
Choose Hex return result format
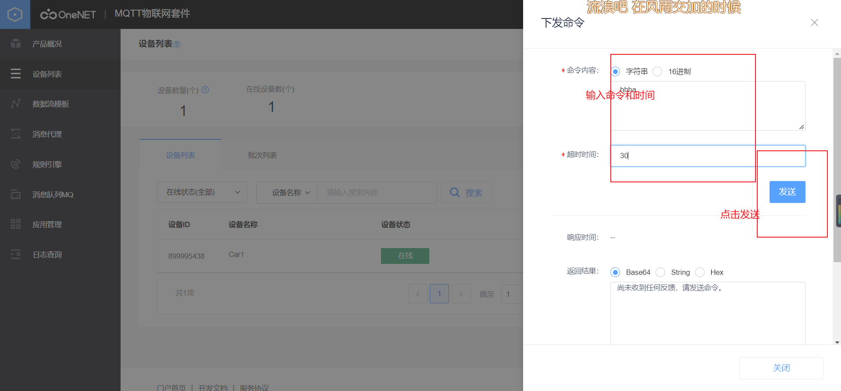click(700, 272)
